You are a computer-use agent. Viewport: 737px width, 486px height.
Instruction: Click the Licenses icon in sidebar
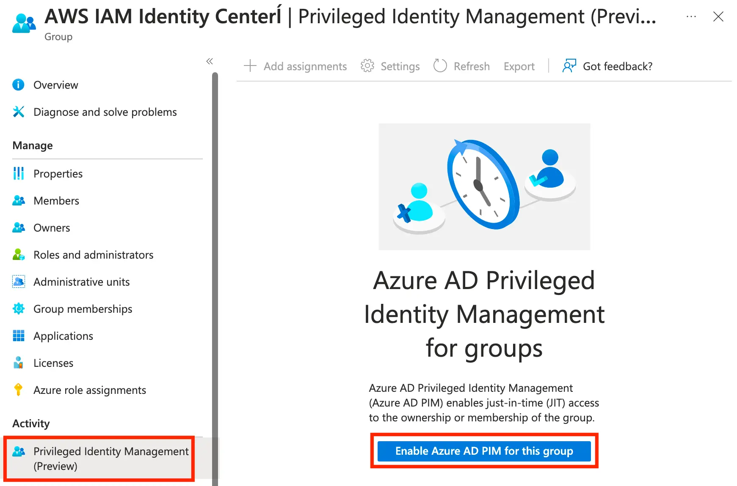pos(18,363)
